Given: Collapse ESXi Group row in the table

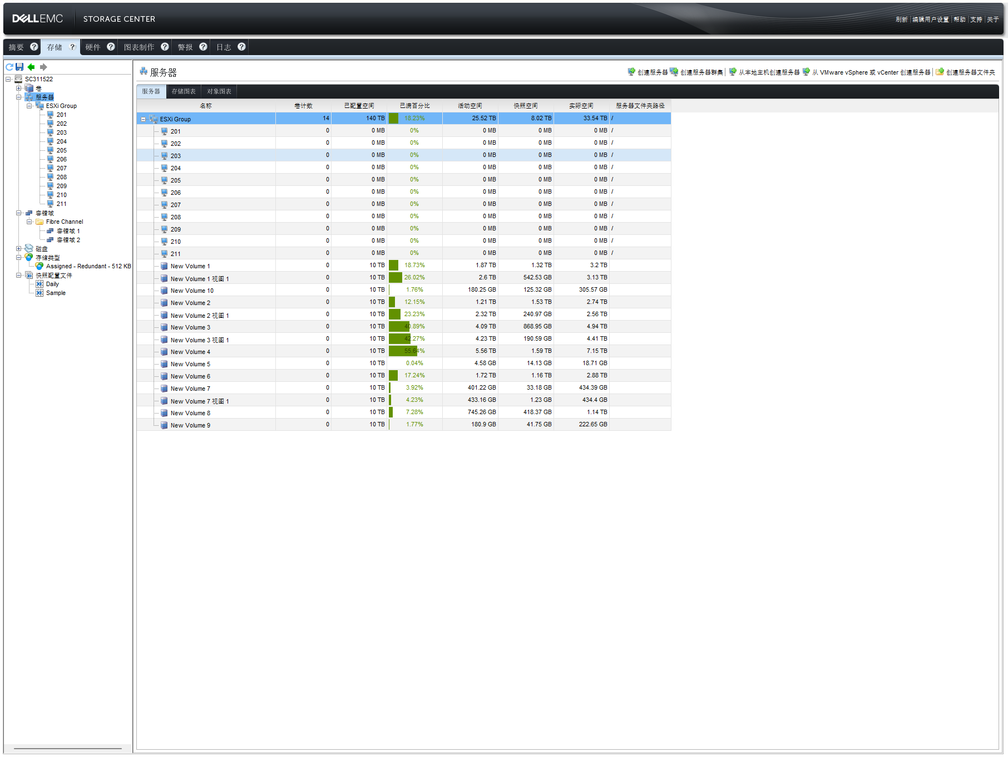Looking at the screenshot, I should (x=143, y=119).
